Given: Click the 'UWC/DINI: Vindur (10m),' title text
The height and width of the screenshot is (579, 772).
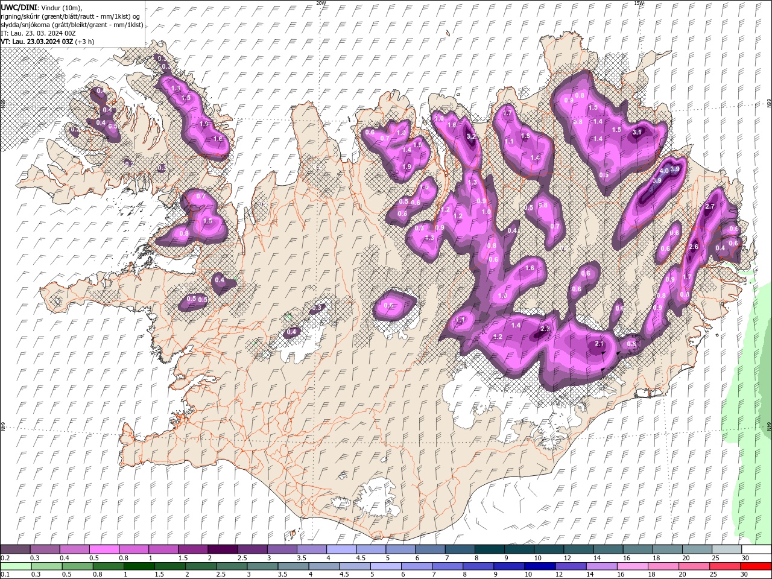Looking at the screenshot, I should click(42, 7).
